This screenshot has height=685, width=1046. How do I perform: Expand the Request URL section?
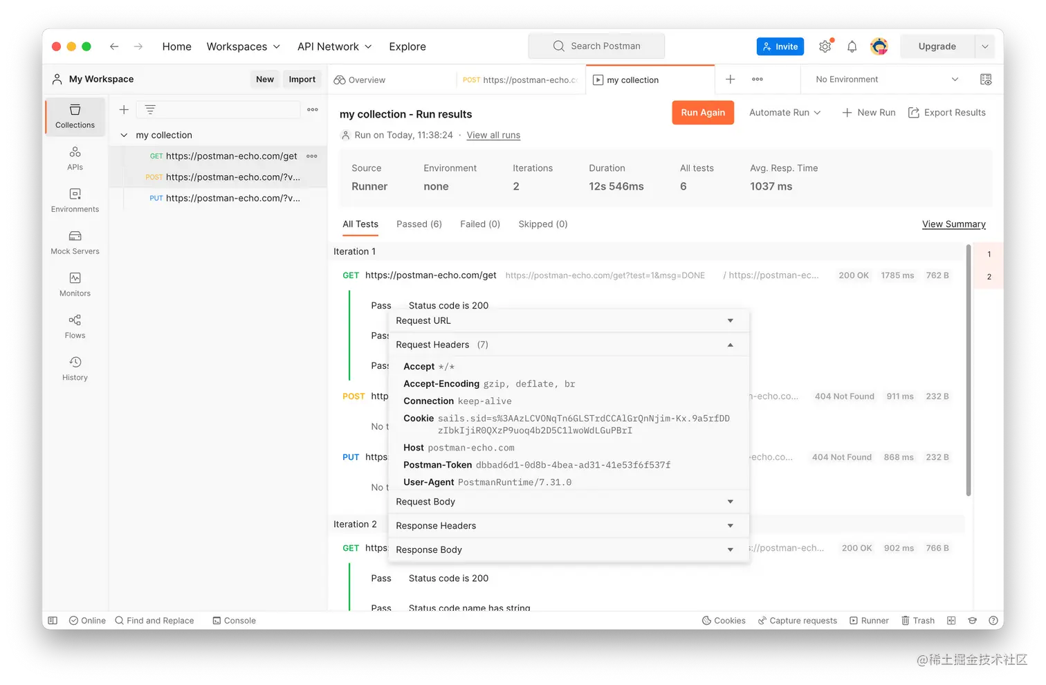point(569,321)
